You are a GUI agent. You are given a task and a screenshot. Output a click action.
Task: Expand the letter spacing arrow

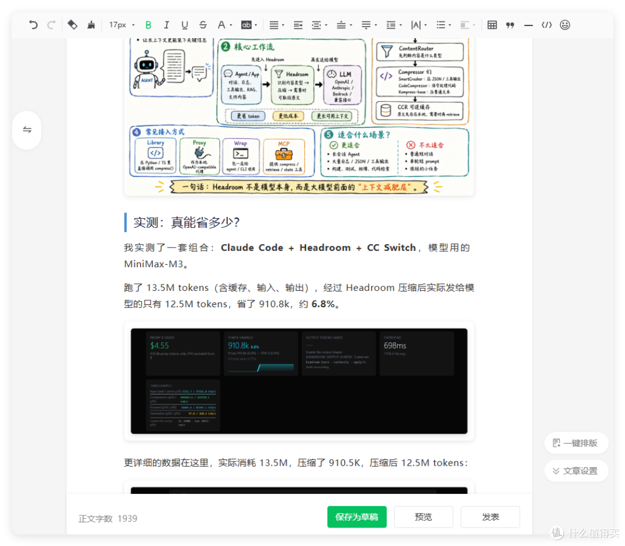426,25
